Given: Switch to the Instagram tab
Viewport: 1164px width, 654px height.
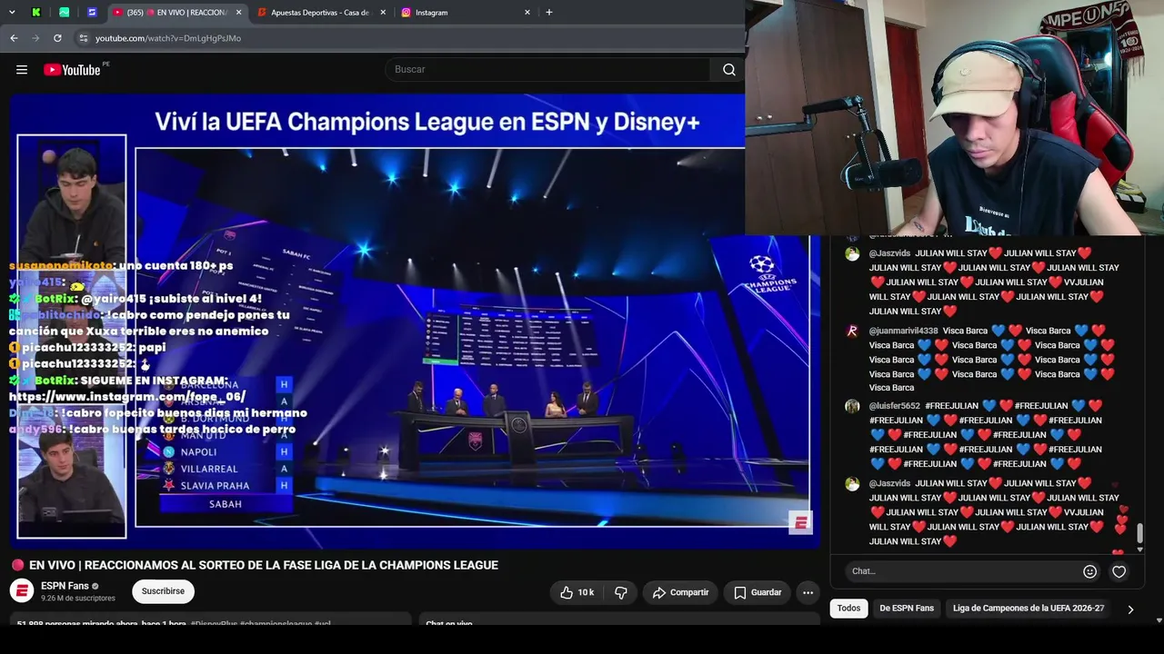Looking at the screenshot, I should [466, 13].
